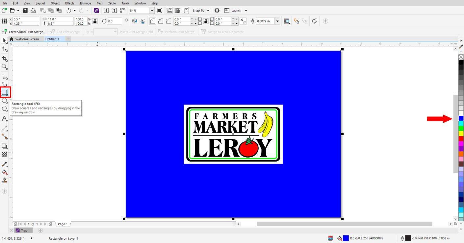
Task: Expand the zoom level dropdown
Action: [x=152, y=10]
